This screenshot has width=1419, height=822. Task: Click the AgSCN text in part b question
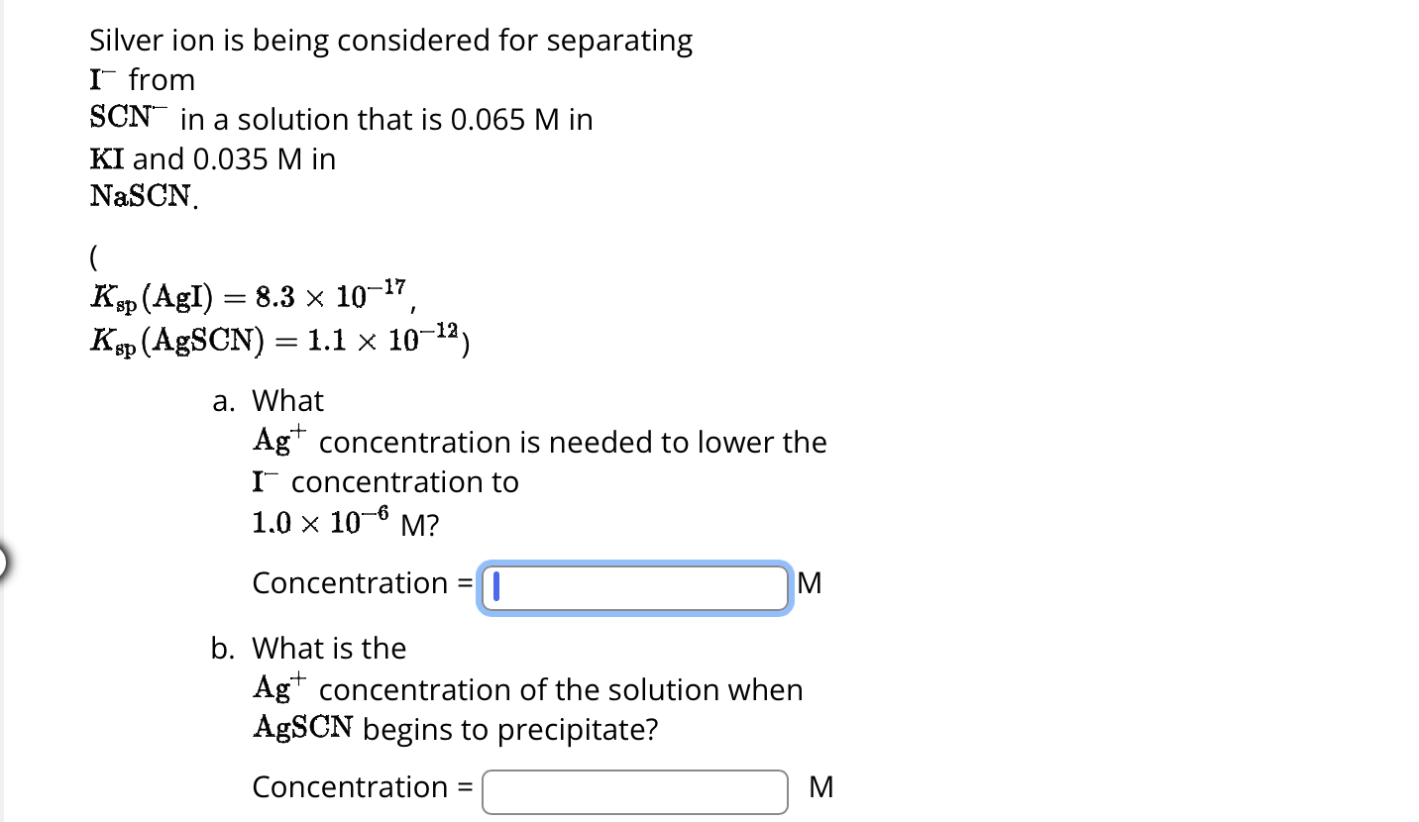point(302,728)
